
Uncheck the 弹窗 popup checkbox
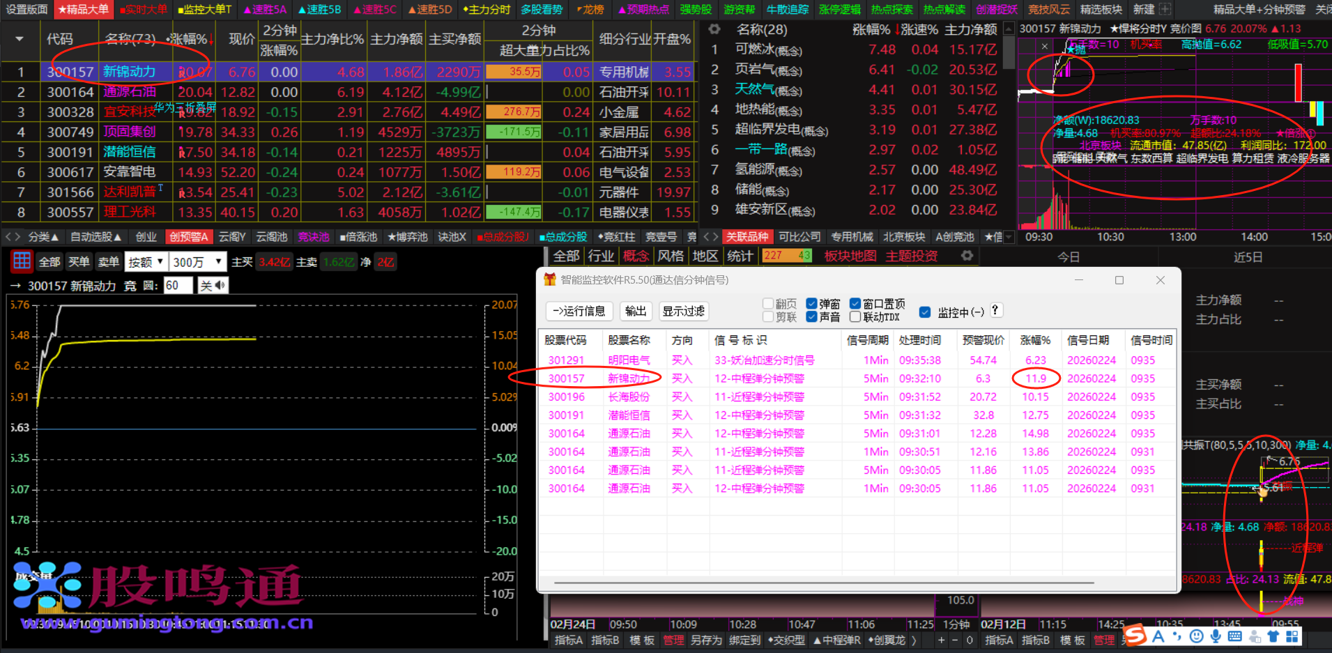[x=811, y=304]
